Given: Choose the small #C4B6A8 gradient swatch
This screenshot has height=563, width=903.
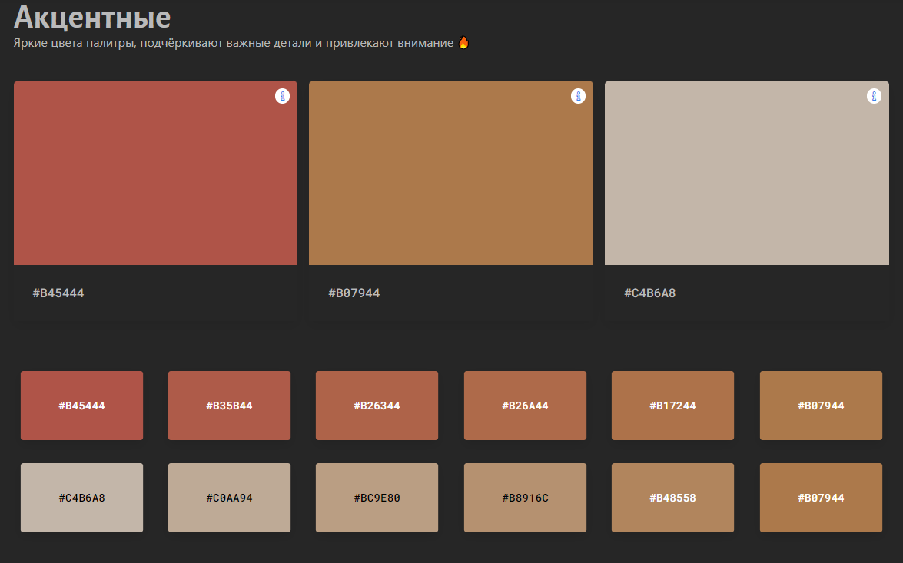Looking at the screenshot, I should pos(81,498).
